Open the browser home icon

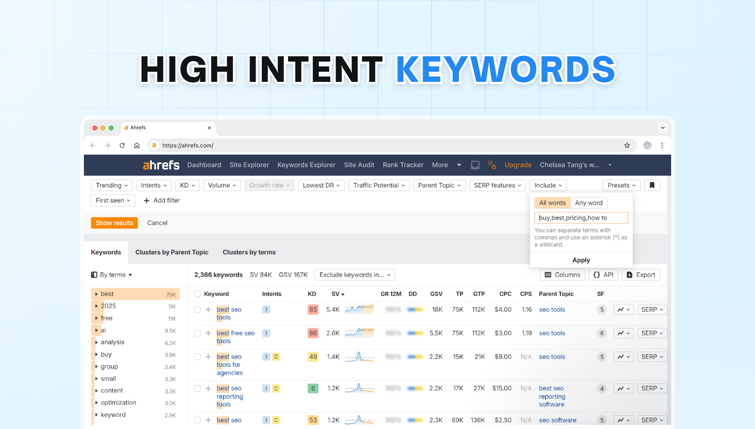coord(137,145)
